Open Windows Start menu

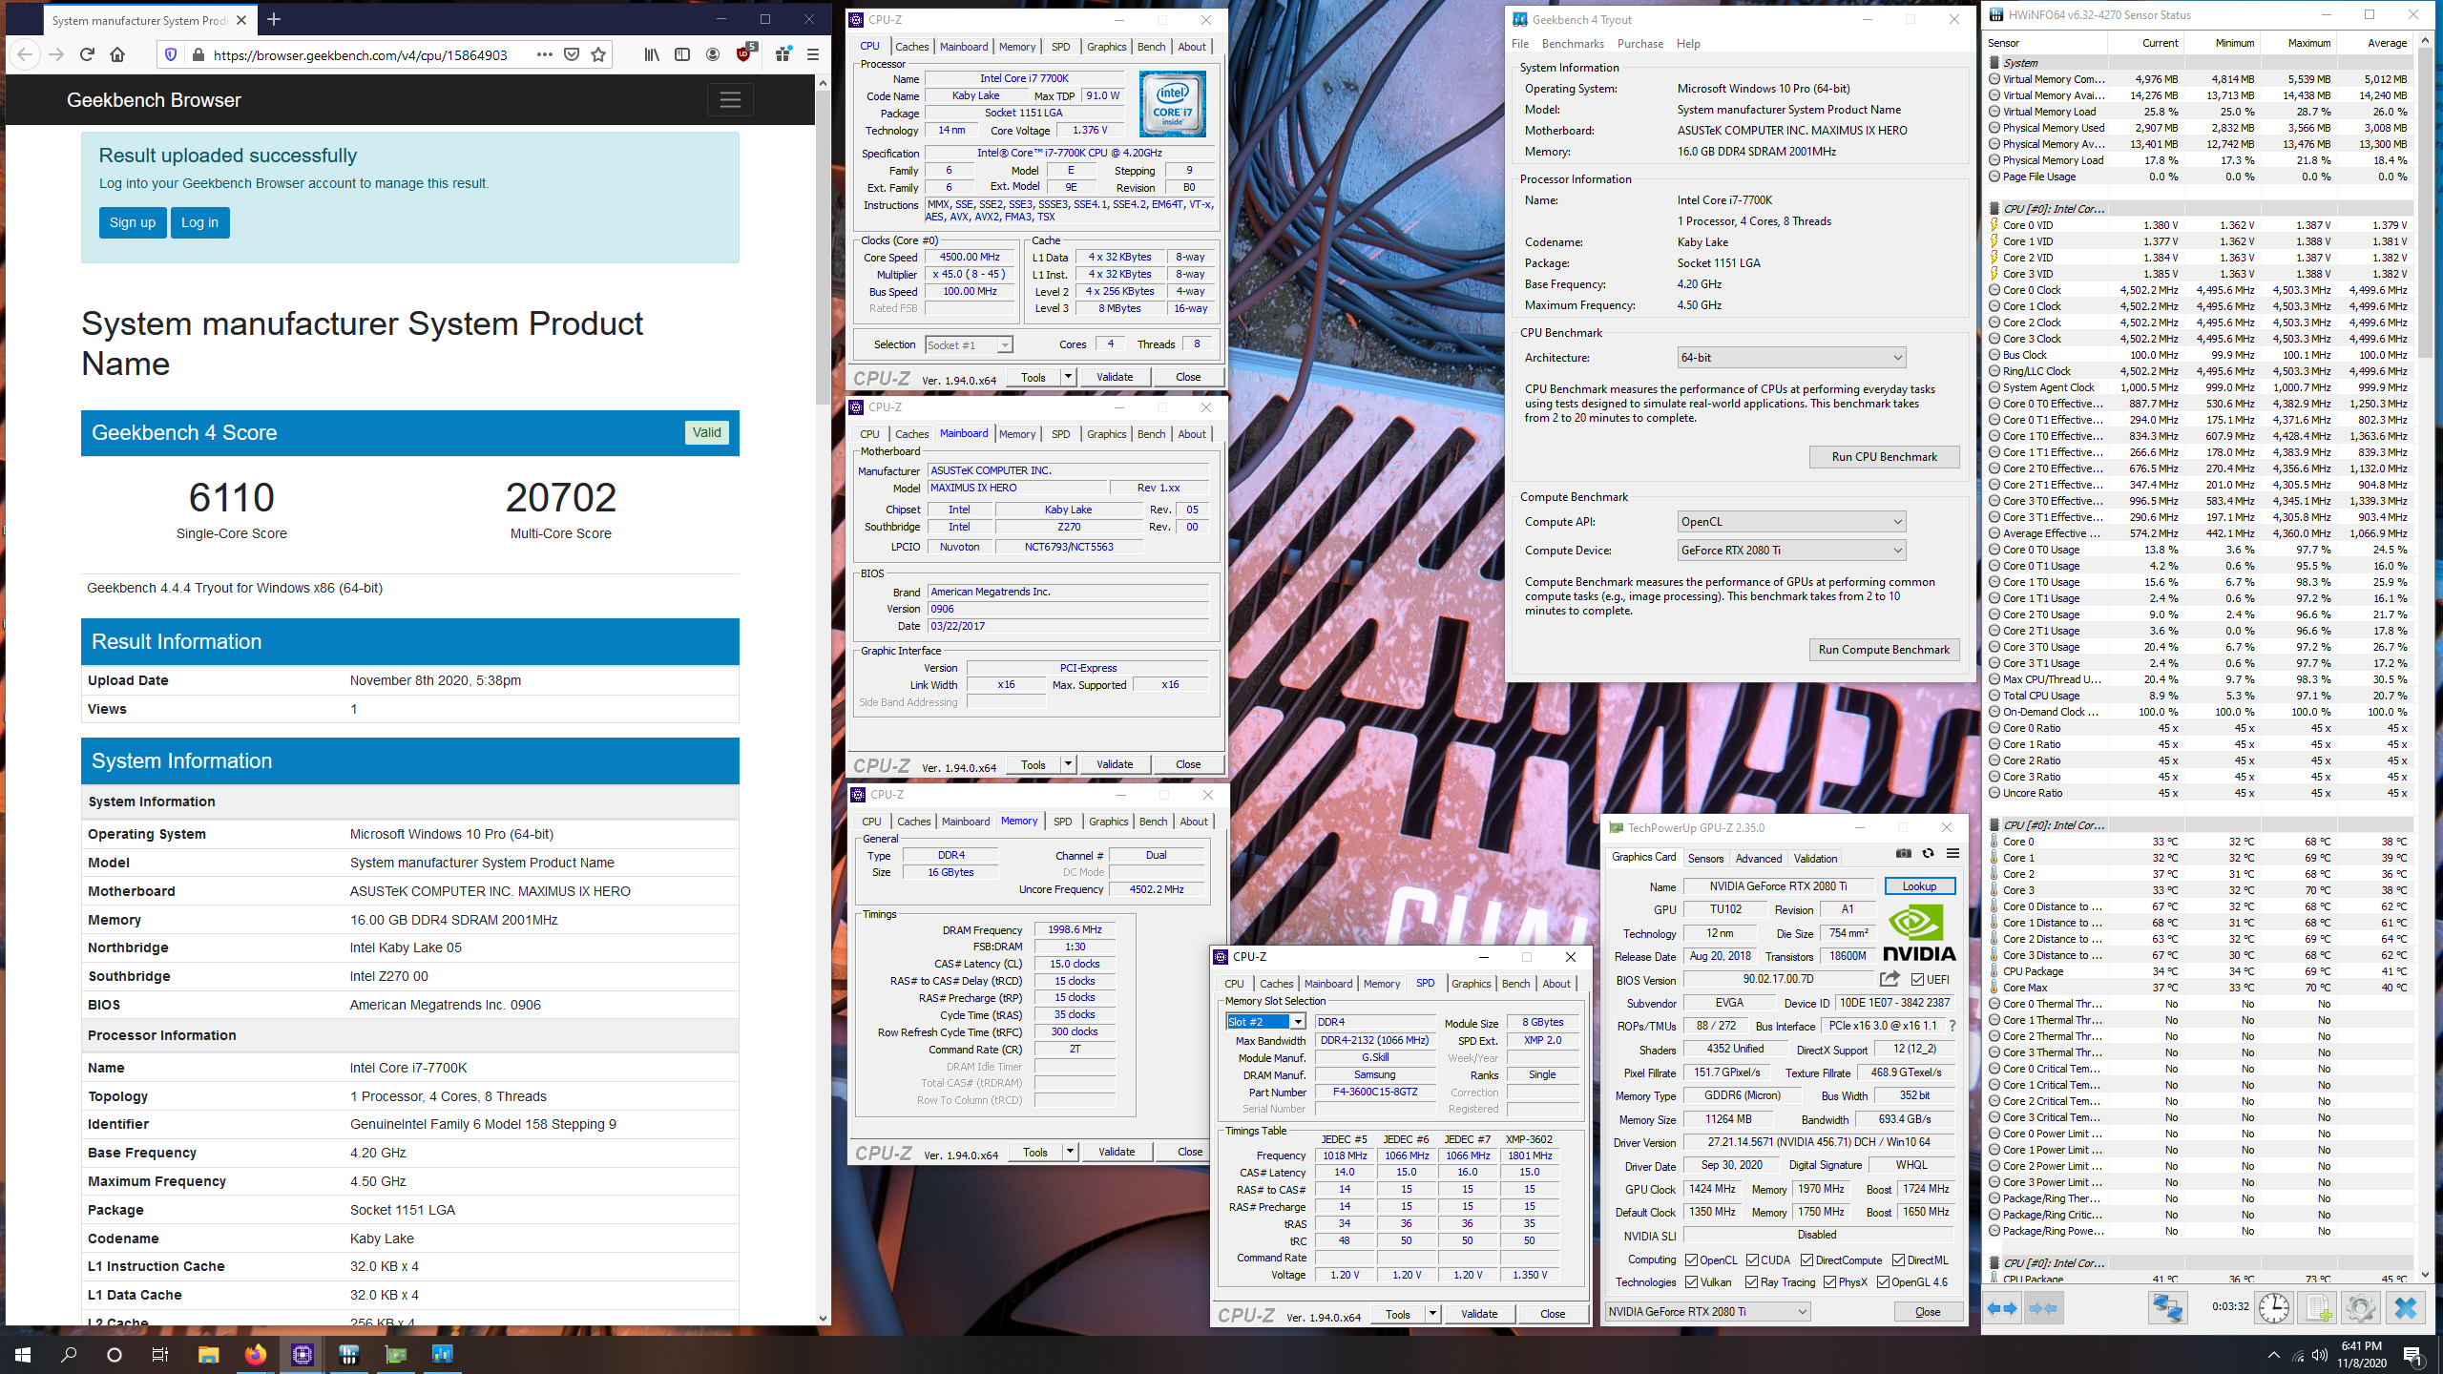(x=23, y=1354)
